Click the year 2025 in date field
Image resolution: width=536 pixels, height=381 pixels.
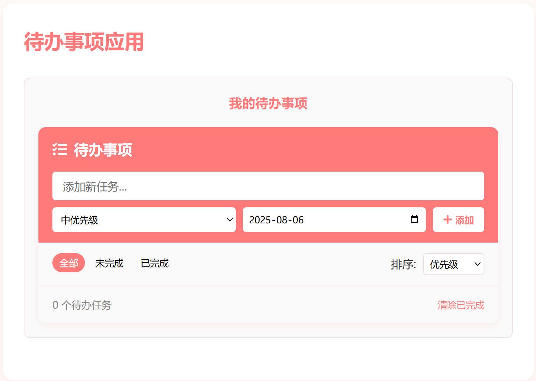point(260,220)
